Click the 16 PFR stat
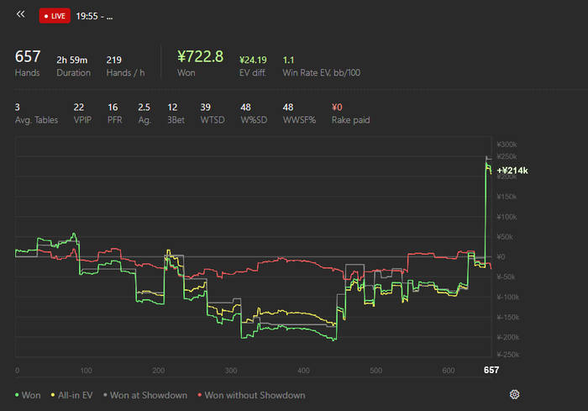Viewport: 588px width, 411px height. pos(115,113)
